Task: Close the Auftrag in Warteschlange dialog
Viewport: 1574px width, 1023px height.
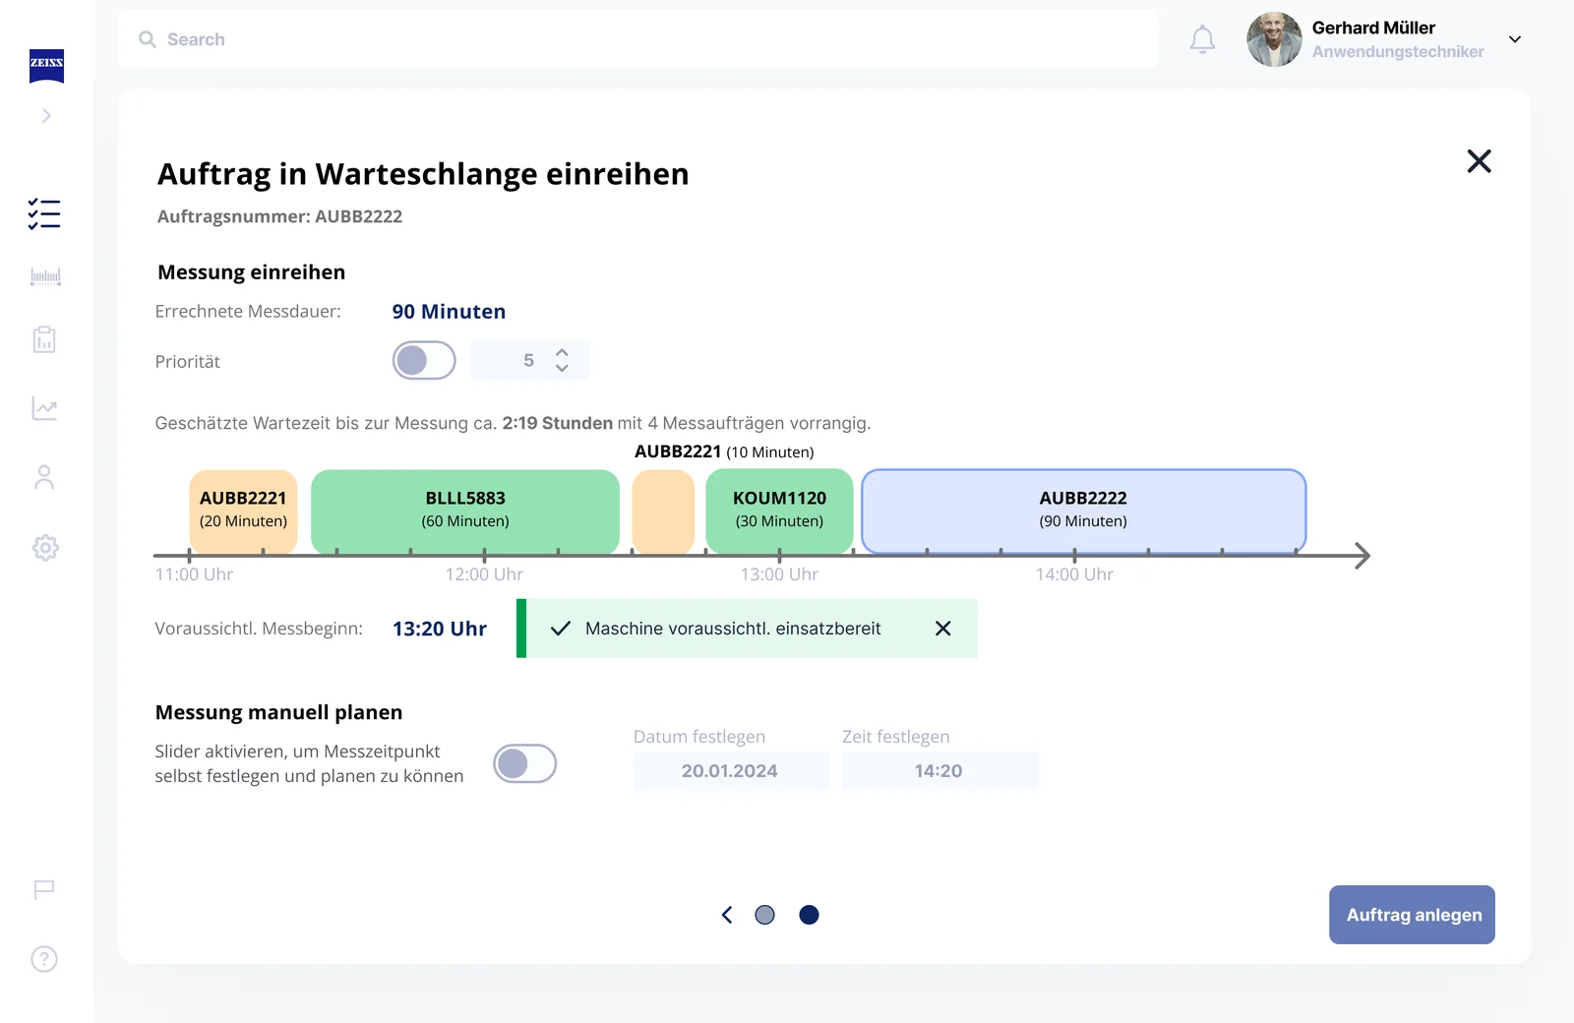Action: click(x=1479, y=161)
